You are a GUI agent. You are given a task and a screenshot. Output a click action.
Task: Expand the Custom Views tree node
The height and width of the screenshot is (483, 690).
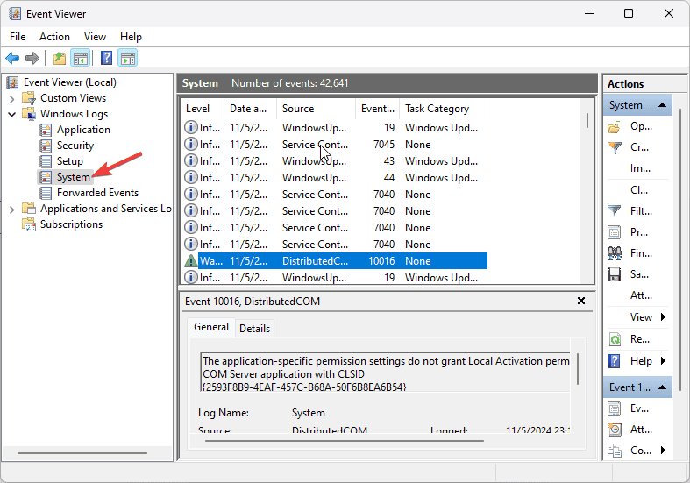[12, 98]
